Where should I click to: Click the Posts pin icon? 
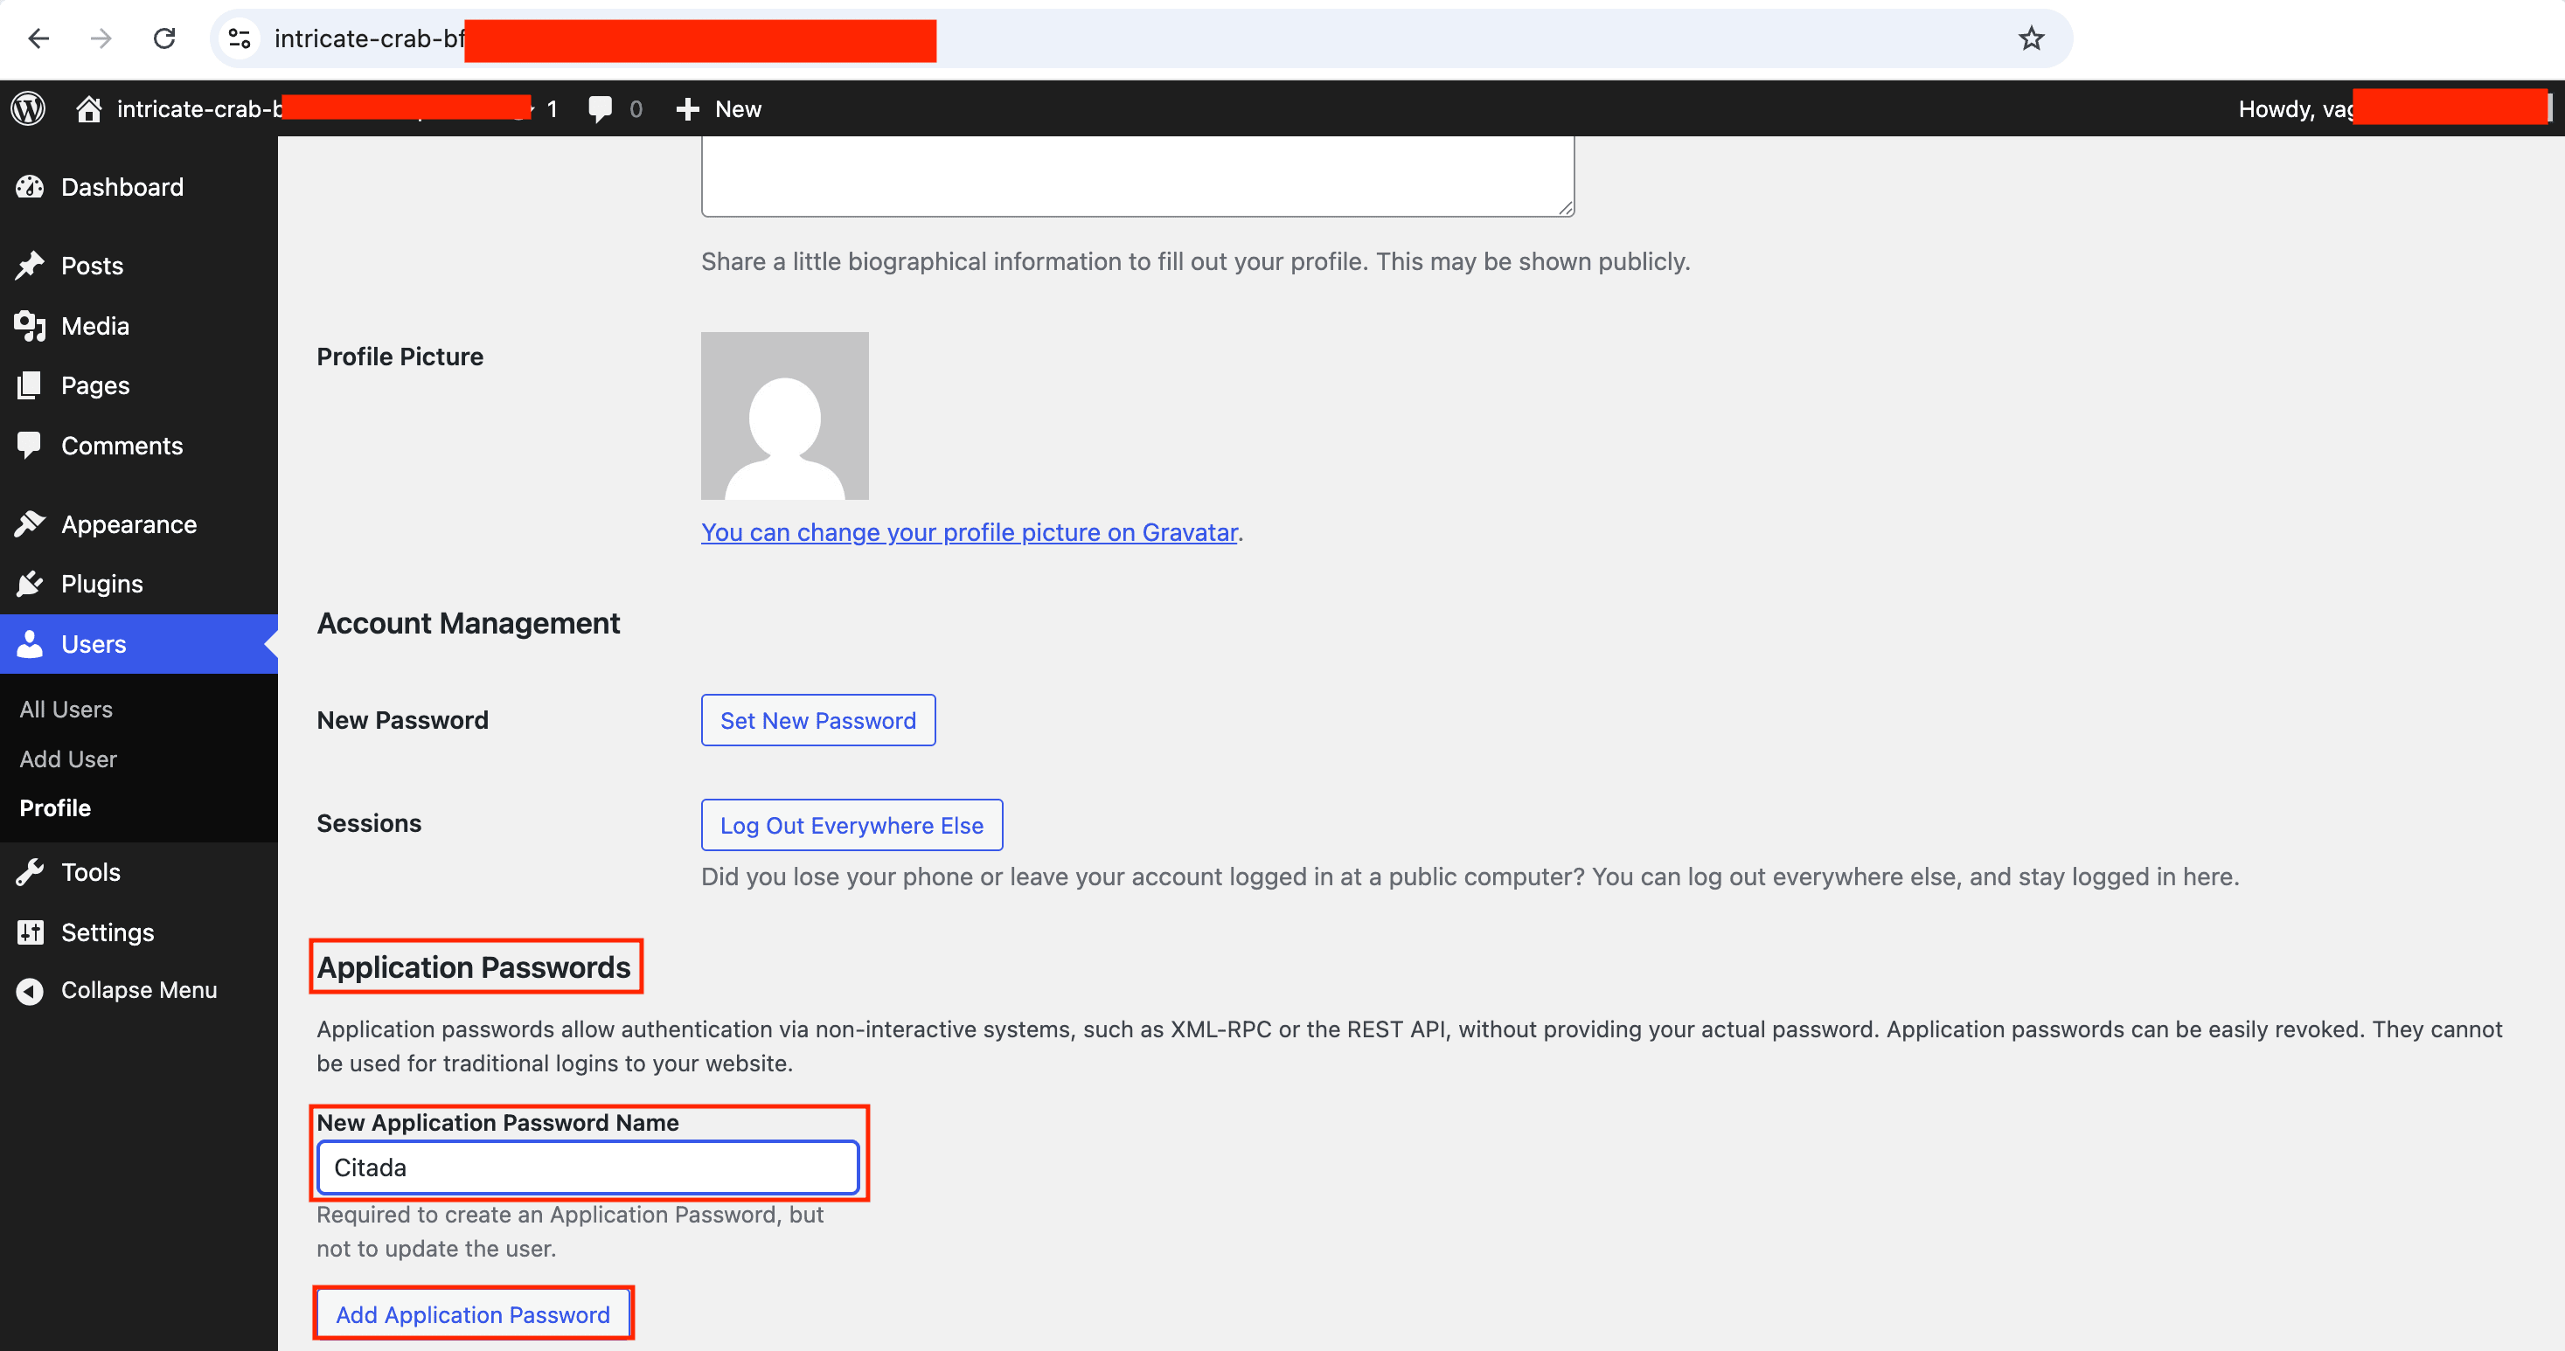(30, 266)
